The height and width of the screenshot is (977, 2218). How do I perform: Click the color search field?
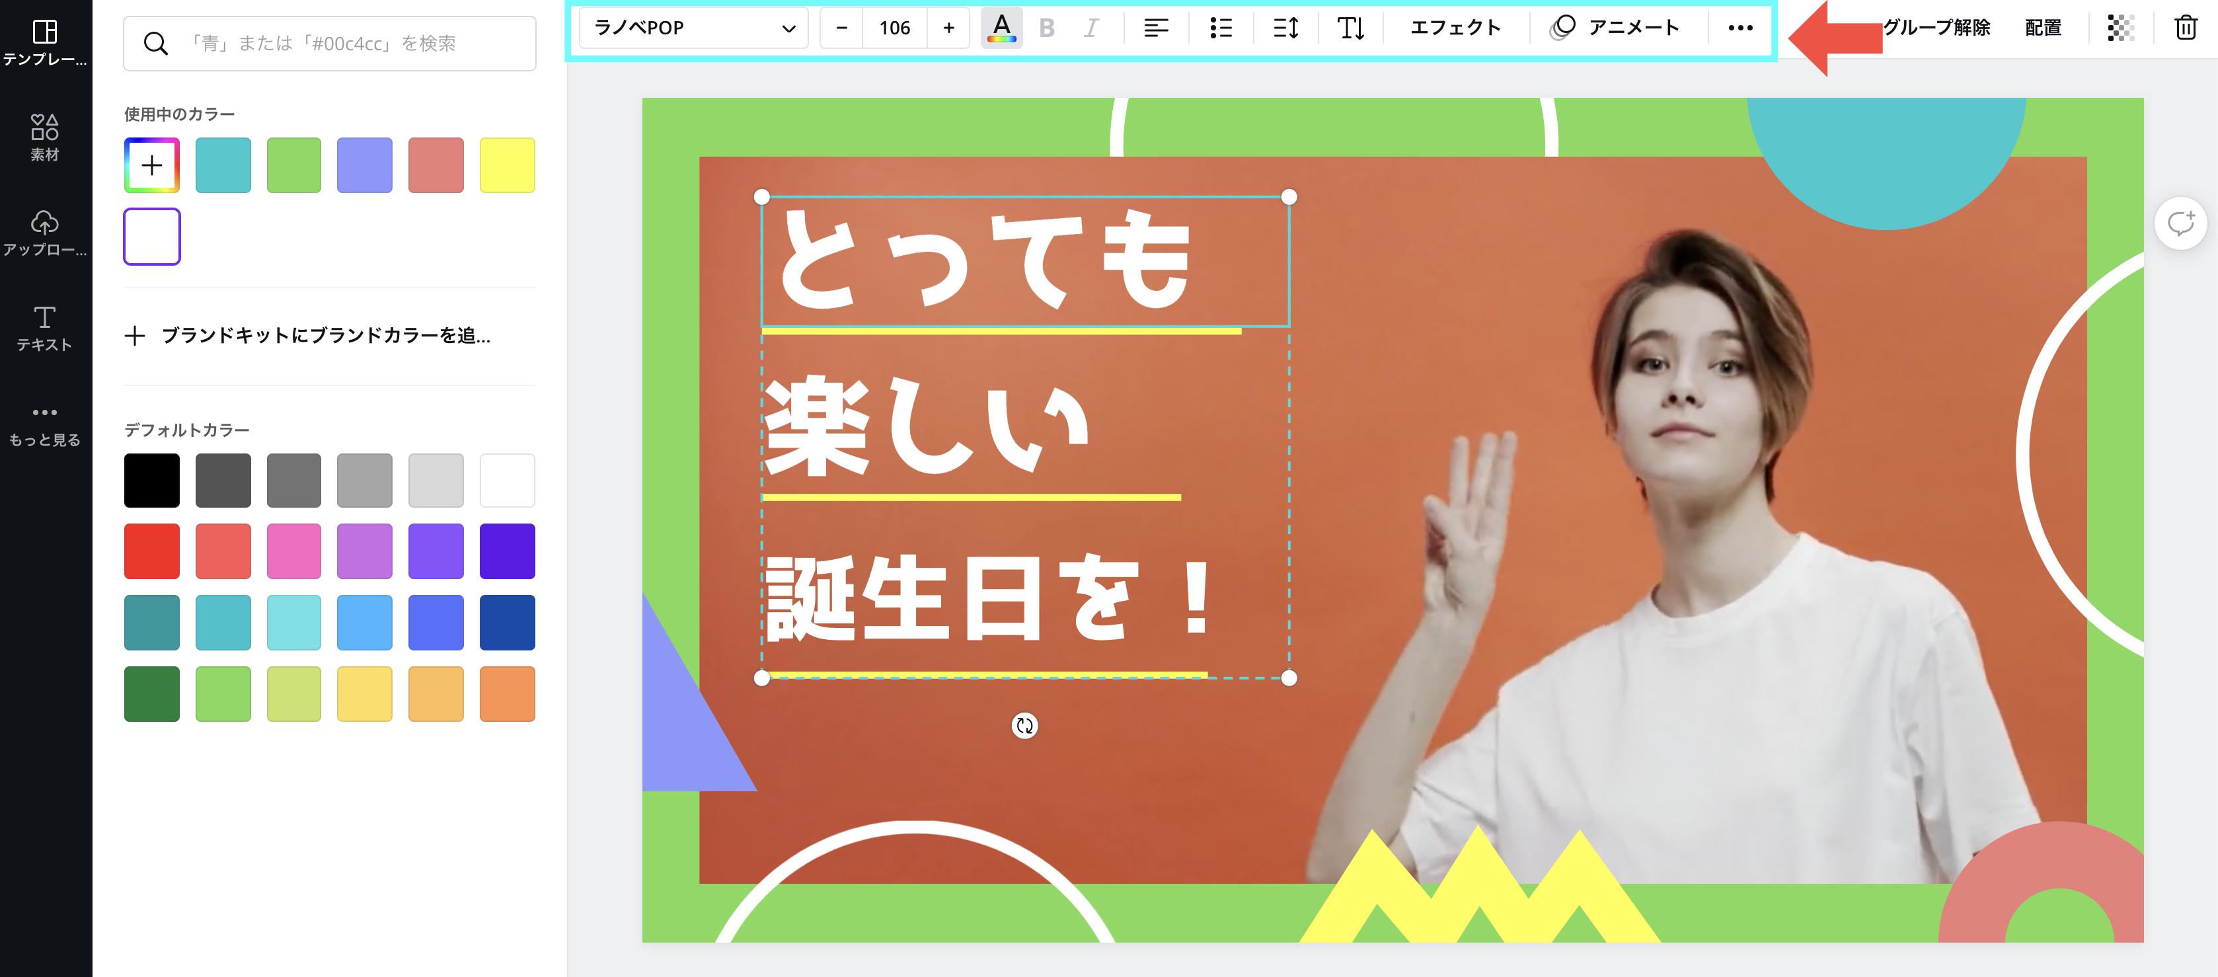pos(330,43)
